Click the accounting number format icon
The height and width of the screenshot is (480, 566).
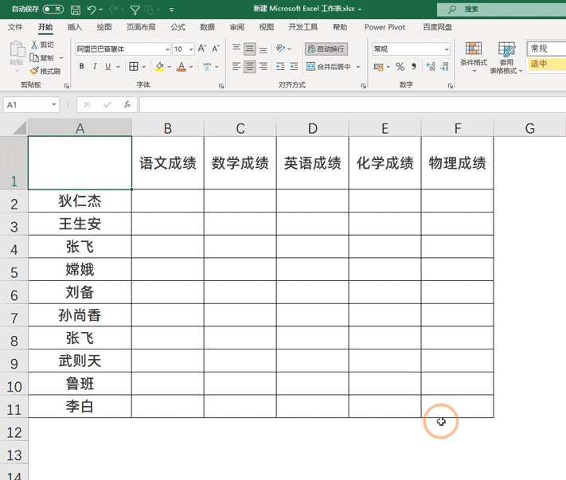coord(379,67)
